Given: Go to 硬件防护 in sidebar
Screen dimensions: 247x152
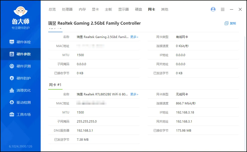Looking at the screenshot, I should pos(24,78).
